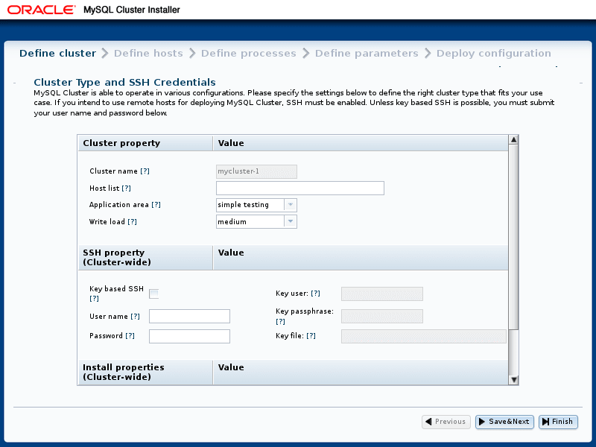Viewport: 596px width, 447px height.
Task: Click the Cluster name field mycluster-1
Action: pyautogui.click(x=256, y=171)
